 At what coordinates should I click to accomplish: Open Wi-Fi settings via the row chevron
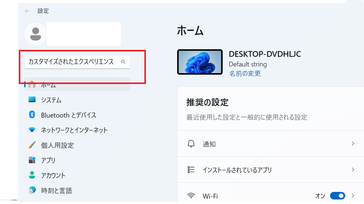tap(353, 196)
